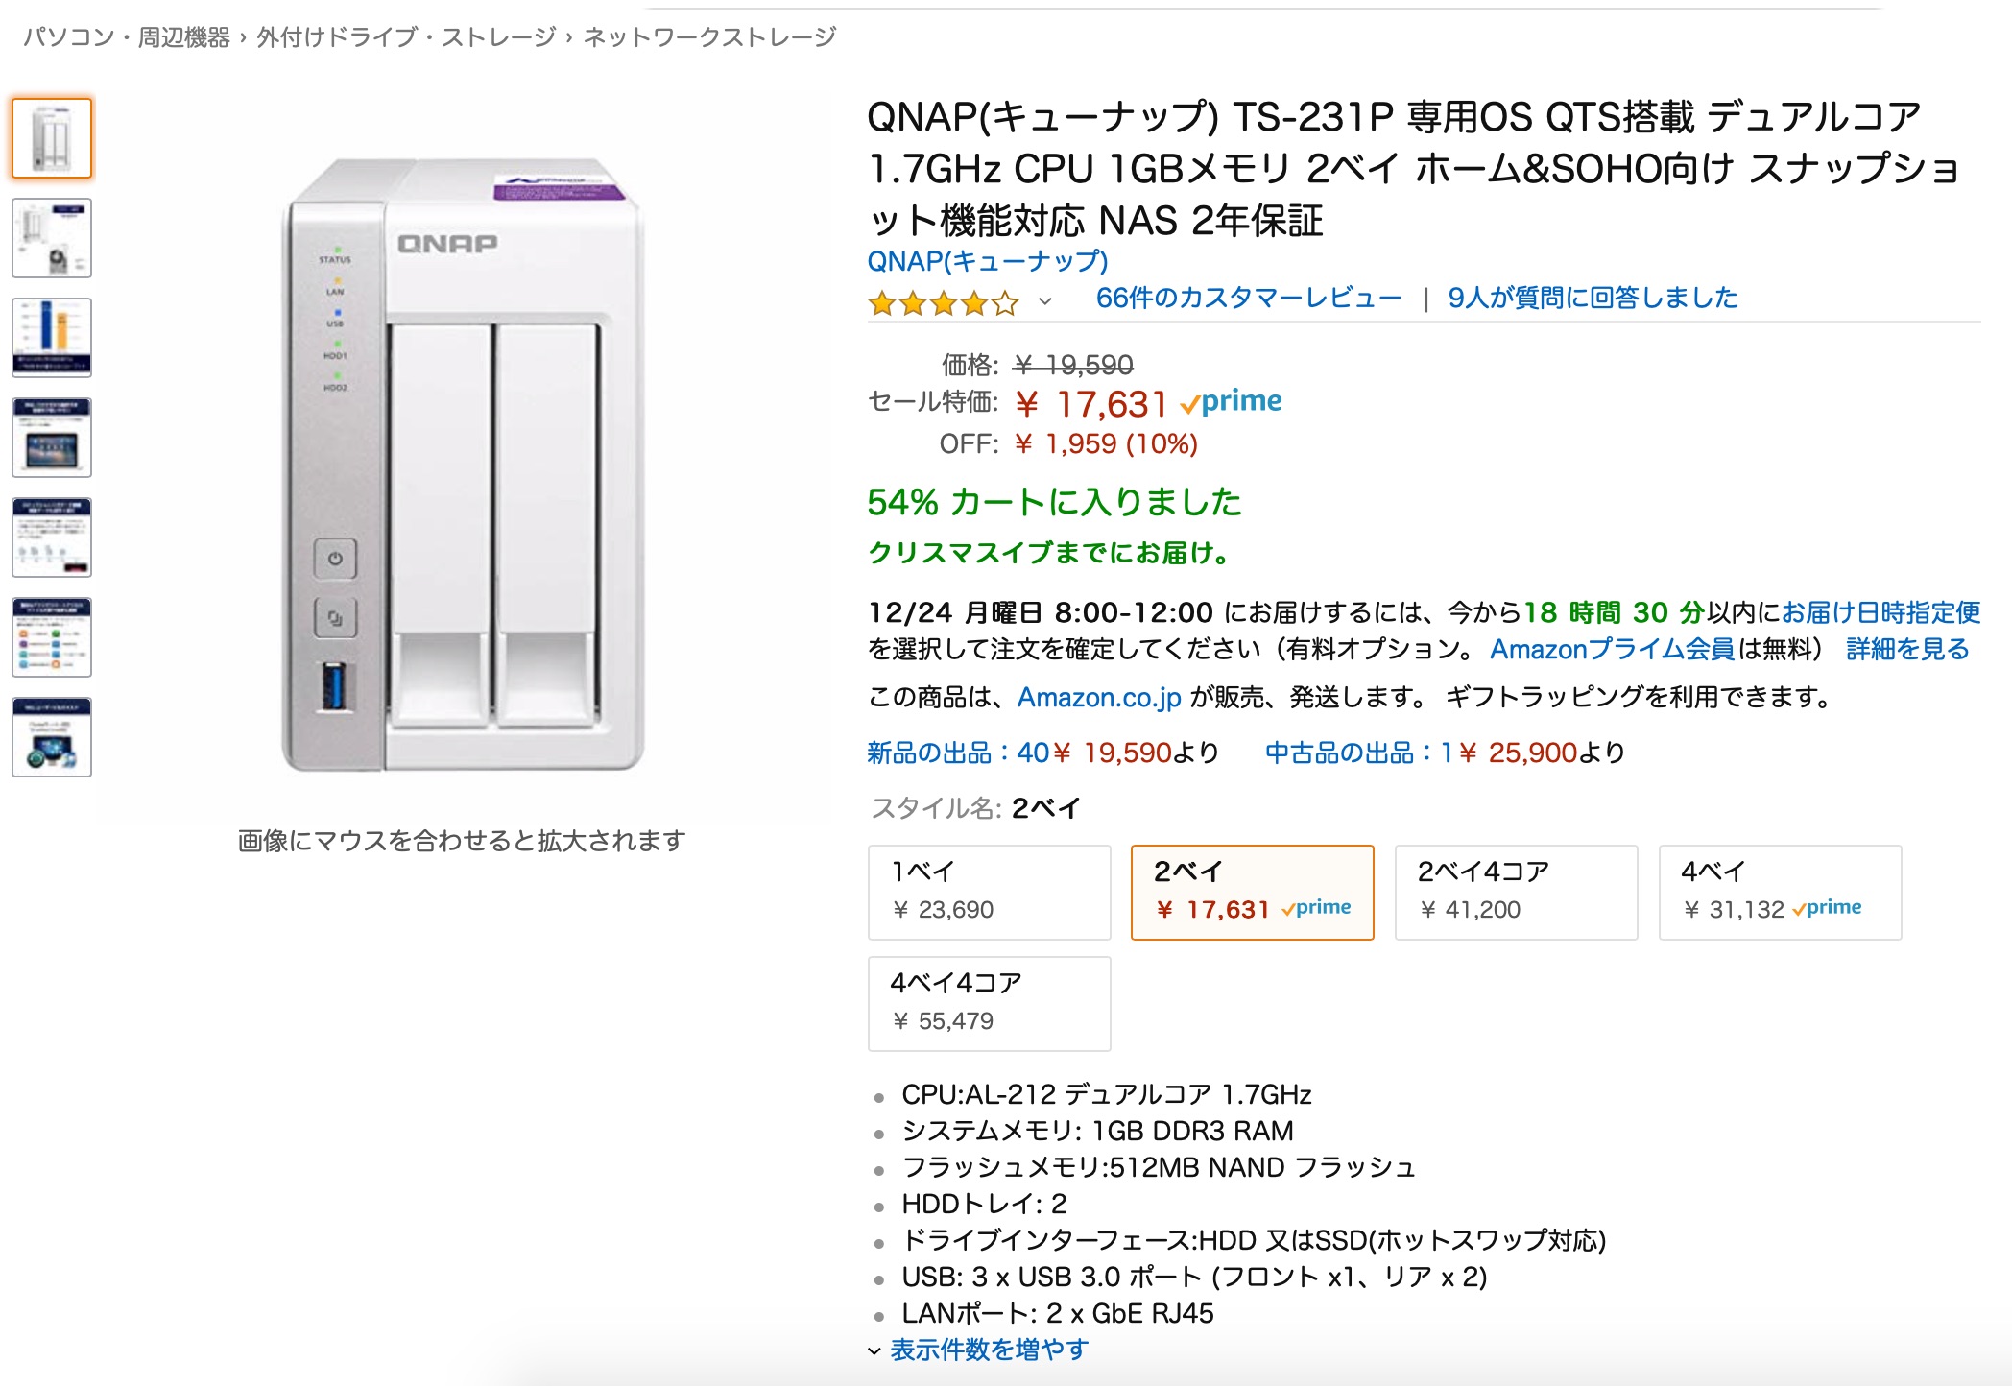Open the blue and orange chart thumbnail
Screen dimensions: 2012x1386
(52, 338)
